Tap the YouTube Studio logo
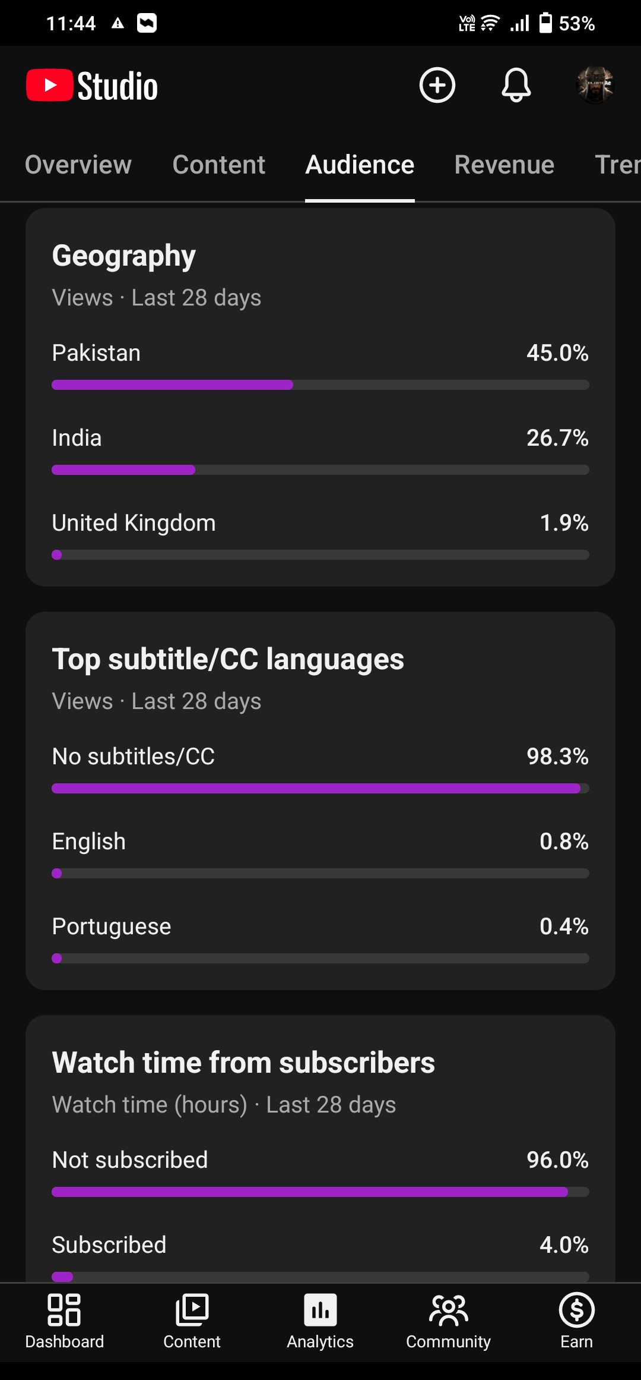This screenshot has height=1380, width=641. tap(92, 86)
